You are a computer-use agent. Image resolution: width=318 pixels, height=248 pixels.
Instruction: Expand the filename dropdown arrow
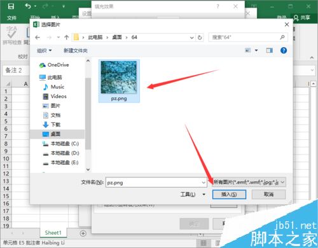[204, 183]
